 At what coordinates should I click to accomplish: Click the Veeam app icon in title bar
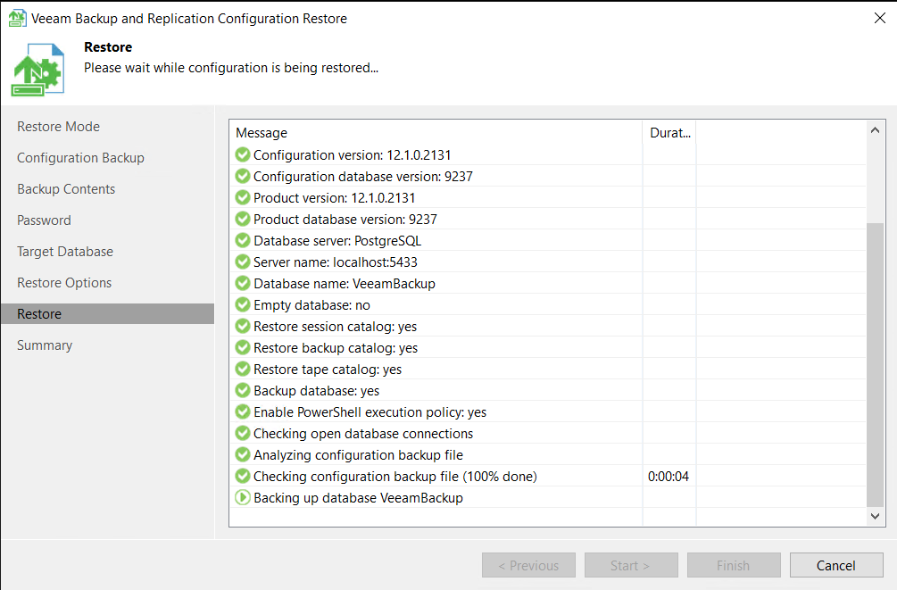(x=17, y=19)
